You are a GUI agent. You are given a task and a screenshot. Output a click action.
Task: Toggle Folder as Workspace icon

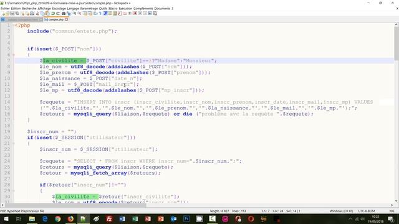125,13
